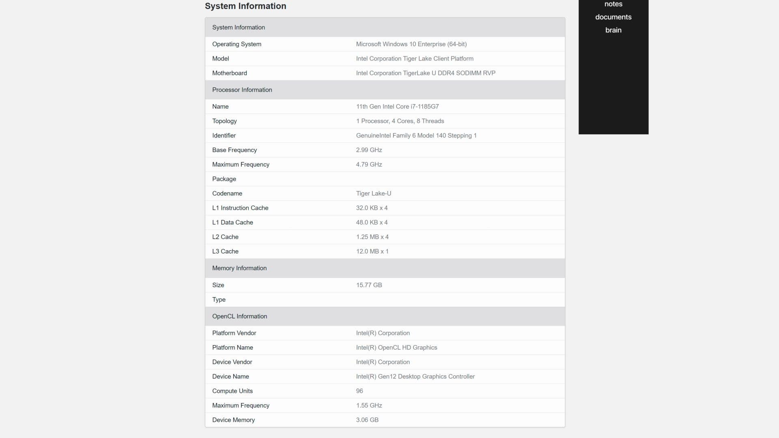Select the Operating System row label

(237, 44)
